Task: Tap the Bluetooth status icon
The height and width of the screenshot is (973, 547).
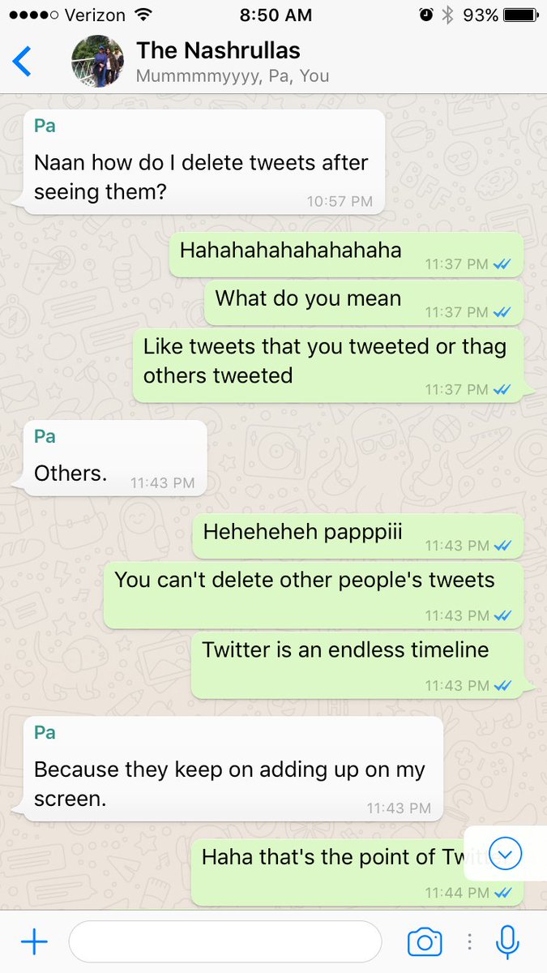Action: click(447, 15)
